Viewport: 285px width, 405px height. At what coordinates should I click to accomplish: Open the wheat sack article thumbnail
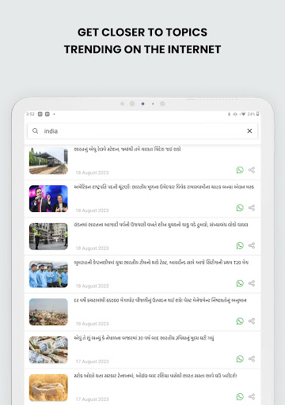pyautogui.click(x=48, y=388)
